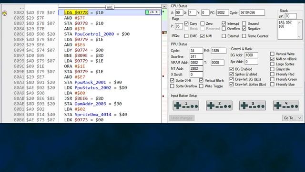Toggle the Frame Counter IRQ checkbox
The width and height of the screenshot is (305, 172).
pyautogui.click(x=244, y=36)
